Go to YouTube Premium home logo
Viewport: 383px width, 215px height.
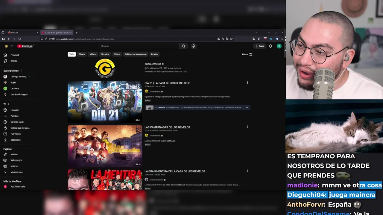(25, 46)
